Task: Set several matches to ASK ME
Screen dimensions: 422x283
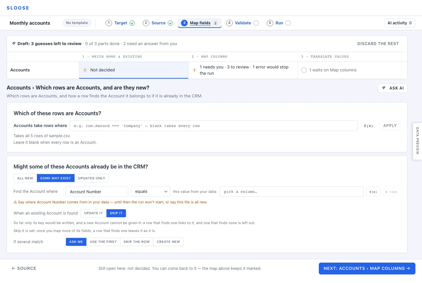Action: pos(76,242)
